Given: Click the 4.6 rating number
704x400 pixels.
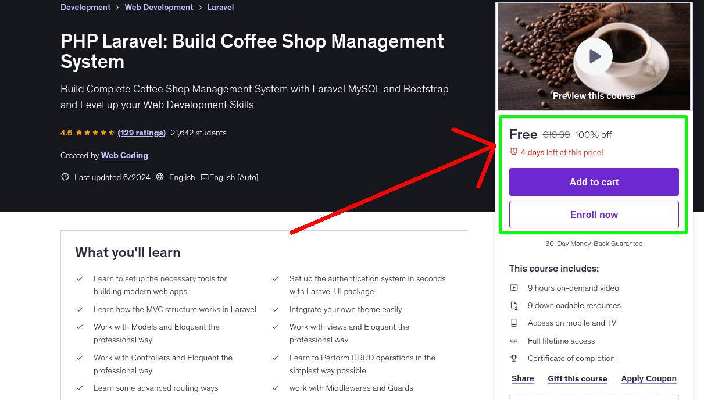Looking at the screenshot, I should pyautogui.click(x=66, y=133).
